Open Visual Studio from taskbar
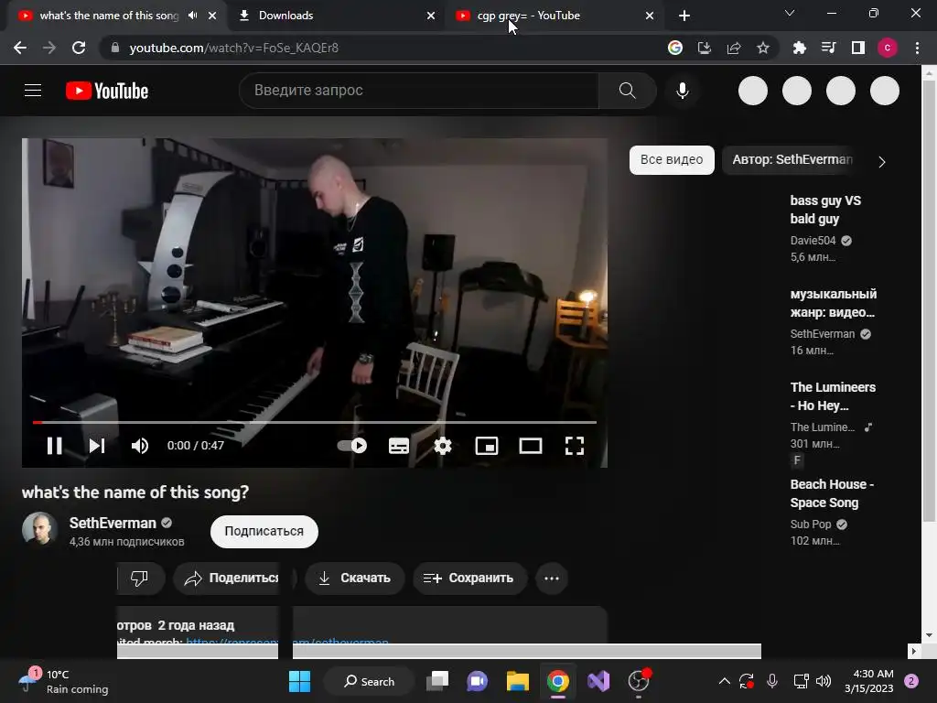The image size is (937, 703). [598, 681]
